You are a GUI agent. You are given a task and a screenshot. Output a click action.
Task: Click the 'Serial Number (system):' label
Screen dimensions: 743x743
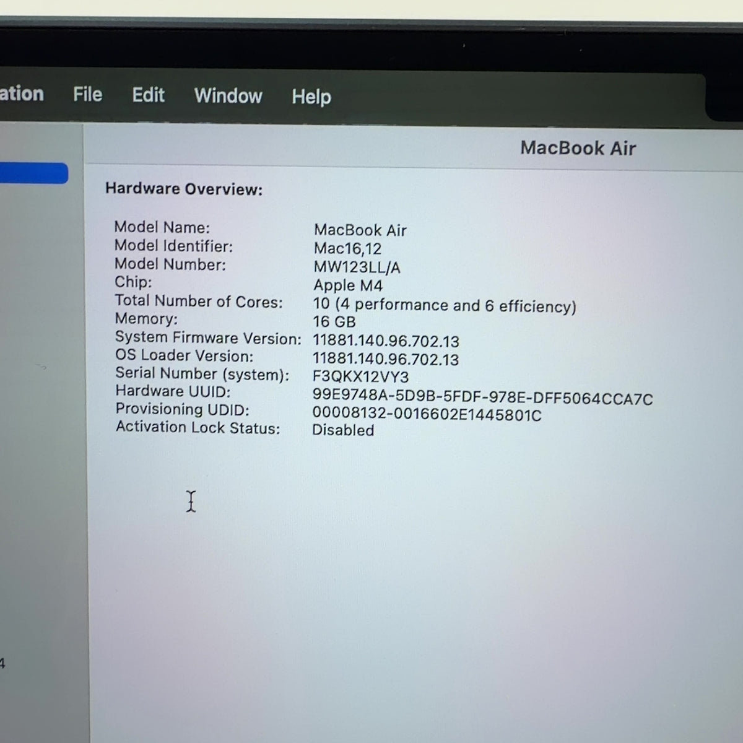point(202,374)
